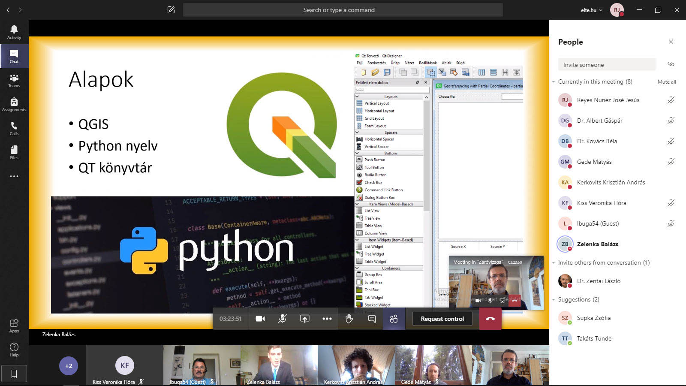Open Assignments in the sidebar

coord(14,104)
